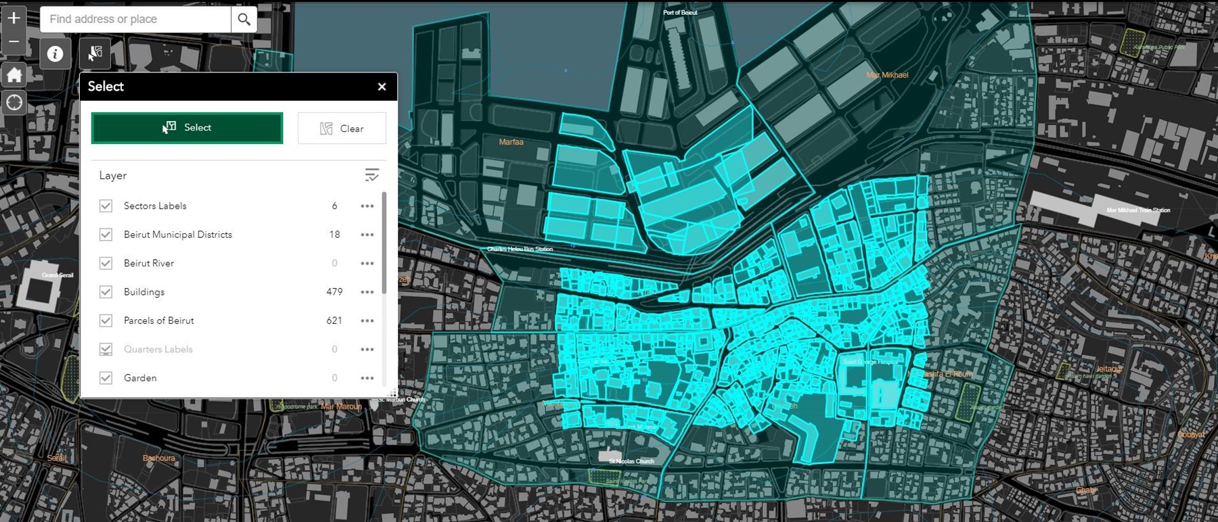Click the Beirut Municipal Districts count 18
Screen dimensions: 1218x522
(334, 235)
